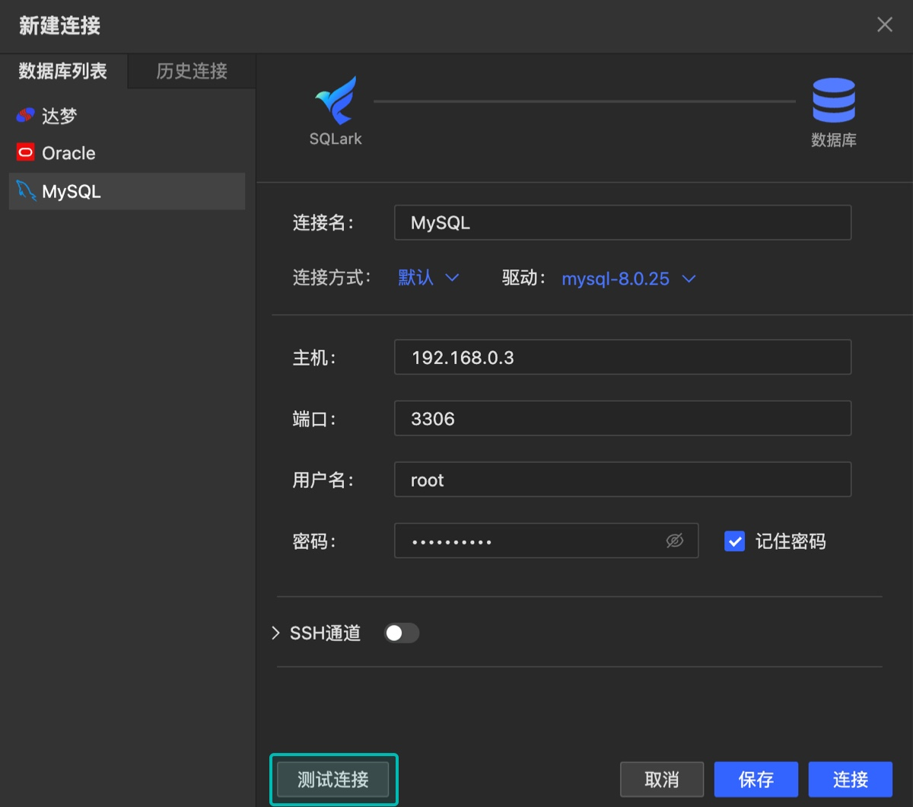The width and height of the screenshot is (913, 807).
Task: Open the 连接方式 默认 dropdown
Action: [428, 278]
